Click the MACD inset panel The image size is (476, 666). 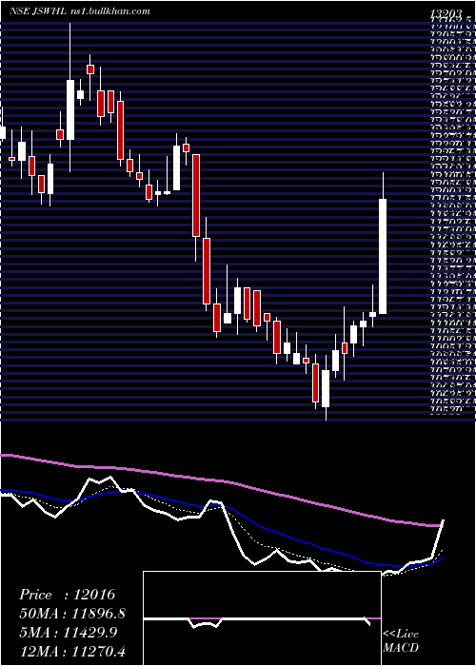[262, 618]
